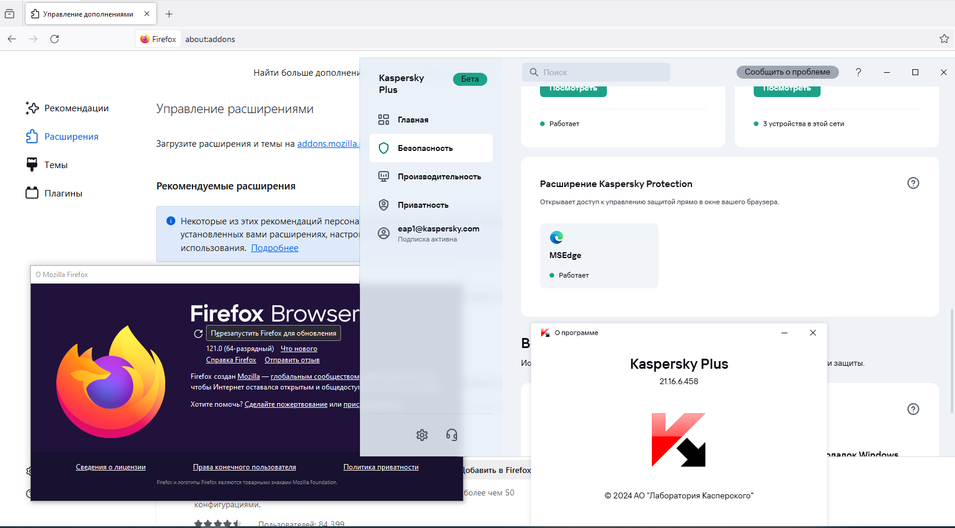Viewport: 955px width, 528px height.
Task: Click the lower card's help question icon
Action: (x=913, y=409)
